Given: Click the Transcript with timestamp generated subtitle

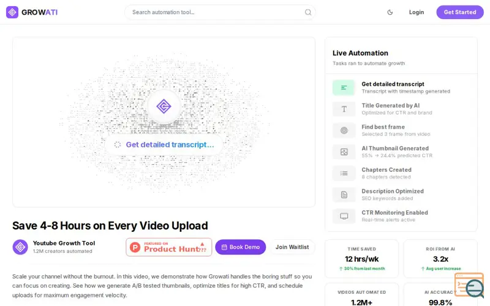Looking at the screenshot, I should click(x=405, y=91).
